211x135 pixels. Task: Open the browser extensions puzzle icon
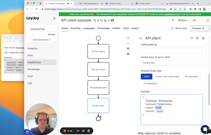click(195, 9)
